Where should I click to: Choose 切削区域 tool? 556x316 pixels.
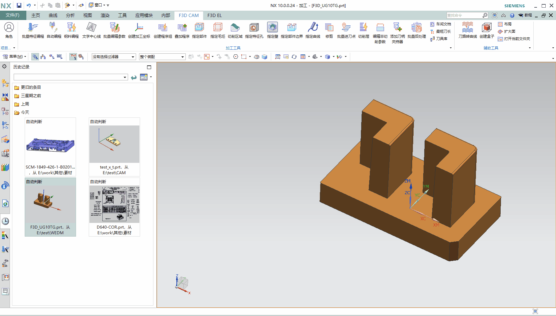point(235,30)
